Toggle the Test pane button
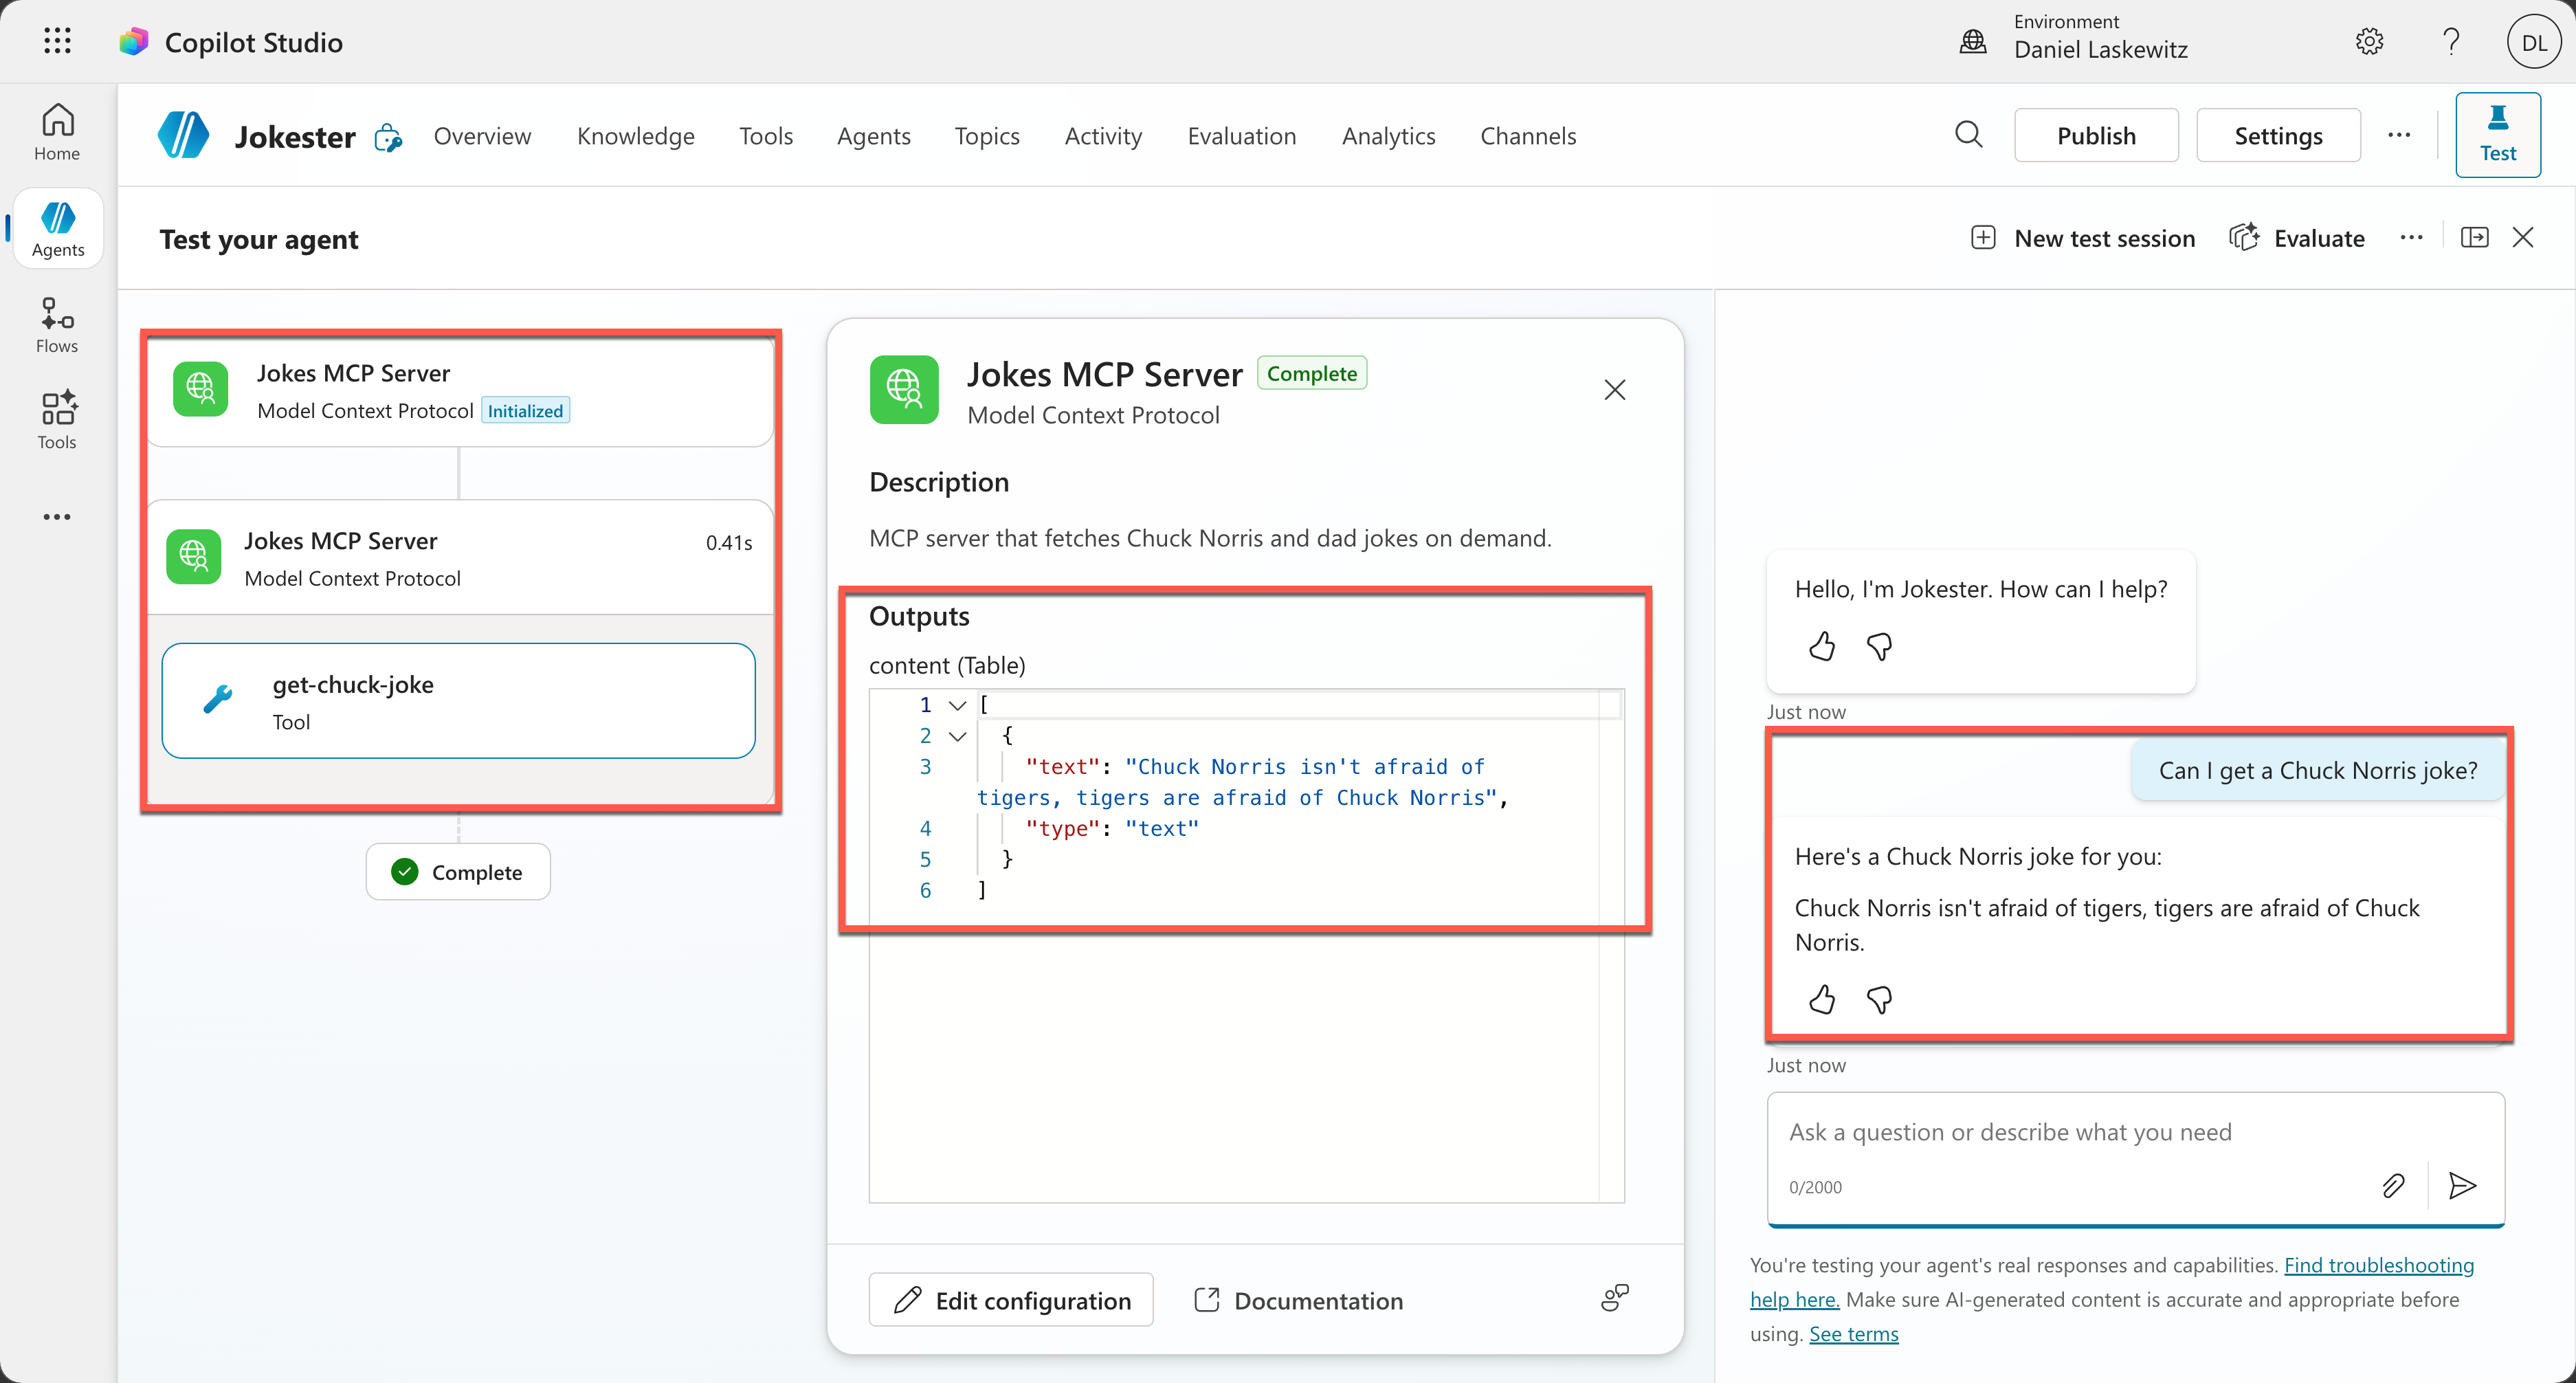 [2497, 135]
